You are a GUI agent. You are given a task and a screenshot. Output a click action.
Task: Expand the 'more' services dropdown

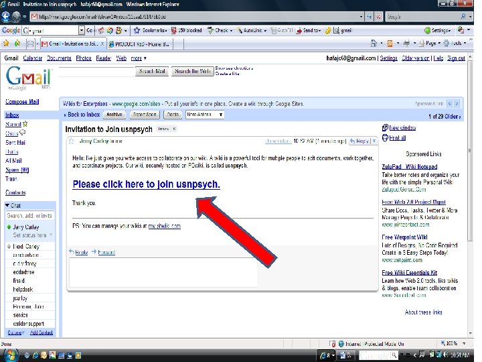(x=139, y=58)
